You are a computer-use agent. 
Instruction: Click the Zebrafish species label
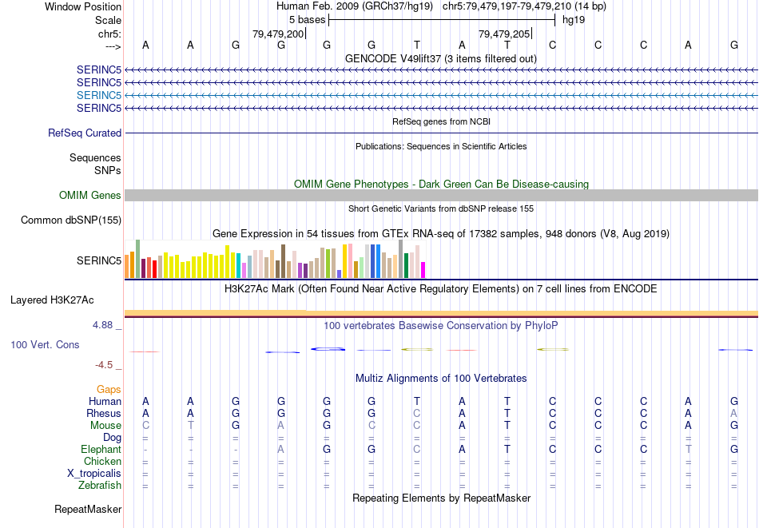100,485
